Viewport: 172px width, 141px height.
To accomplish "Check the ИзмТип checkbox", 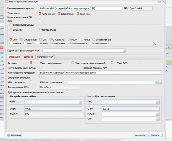I will click(11, 43).
